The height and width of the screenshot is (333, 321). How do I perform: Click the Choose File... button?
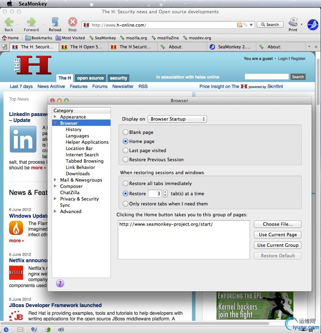(278, 224)
